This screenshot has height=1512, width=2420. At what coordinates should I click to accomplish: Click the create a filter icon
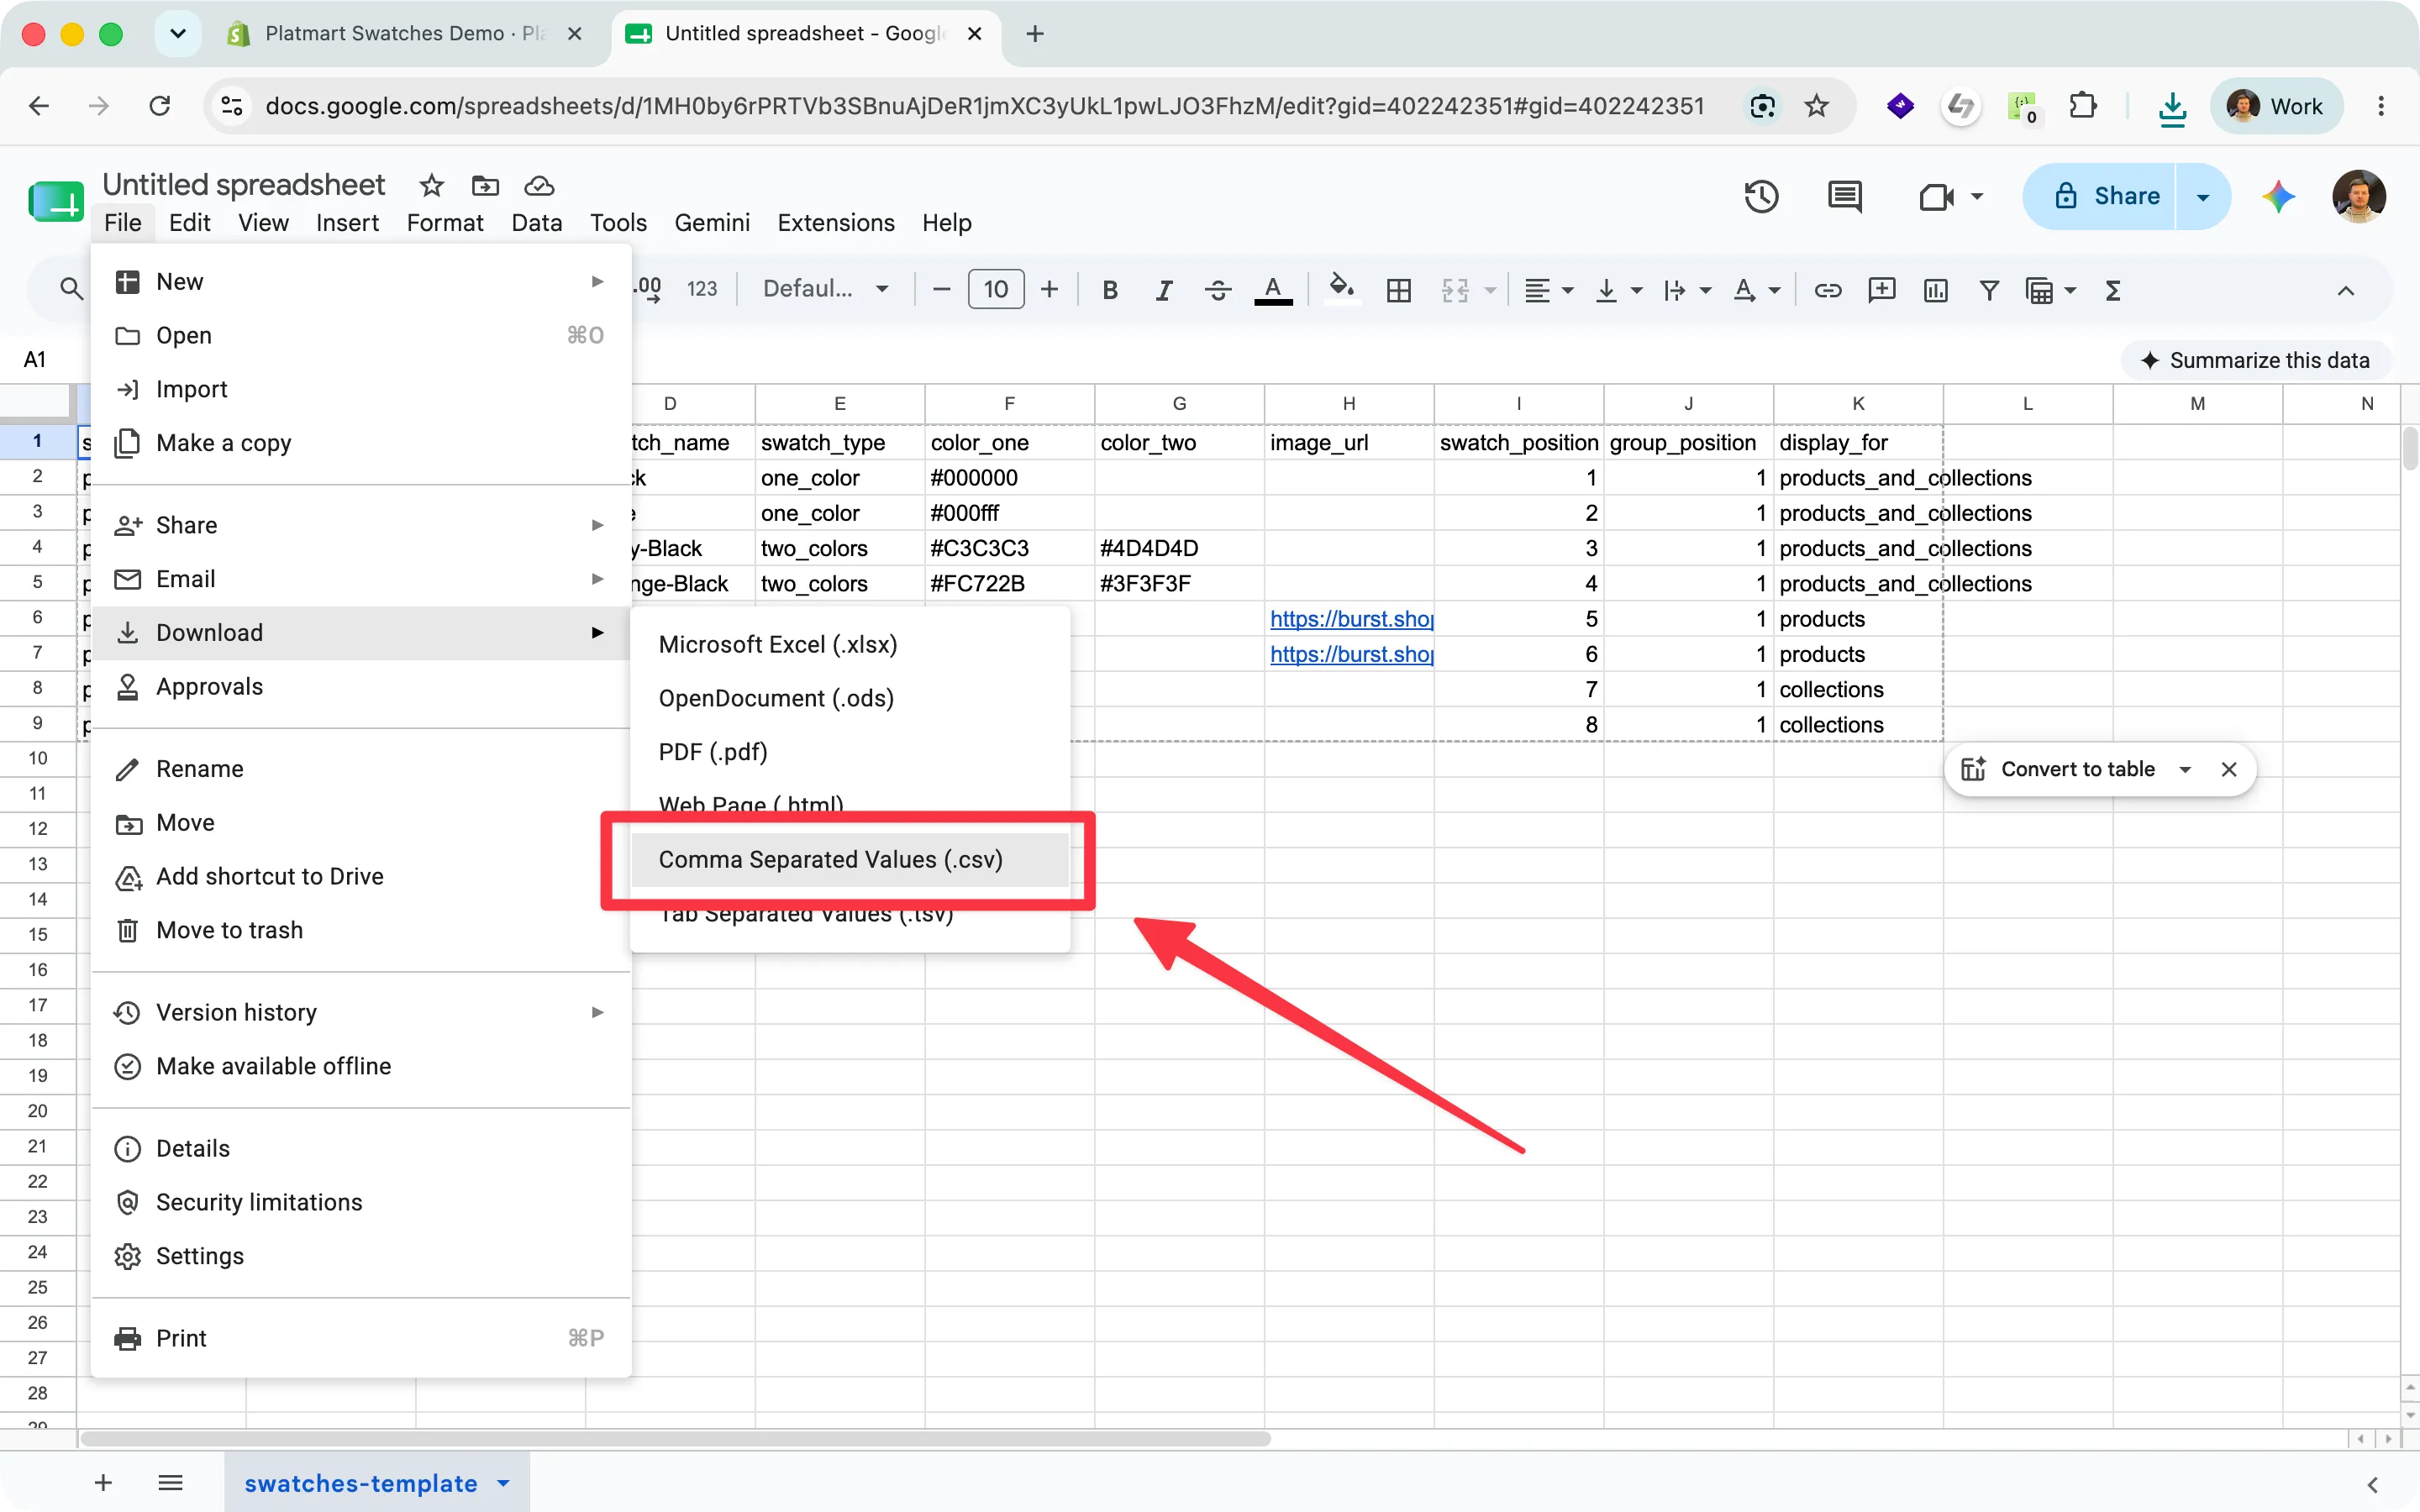(x=1989, y=290)
